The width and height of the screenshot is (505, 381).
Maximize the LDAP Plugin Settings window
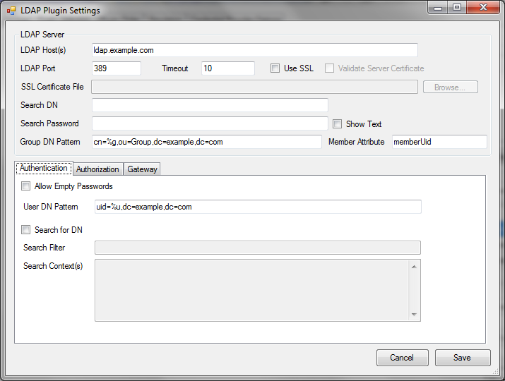tap(457, 8)
